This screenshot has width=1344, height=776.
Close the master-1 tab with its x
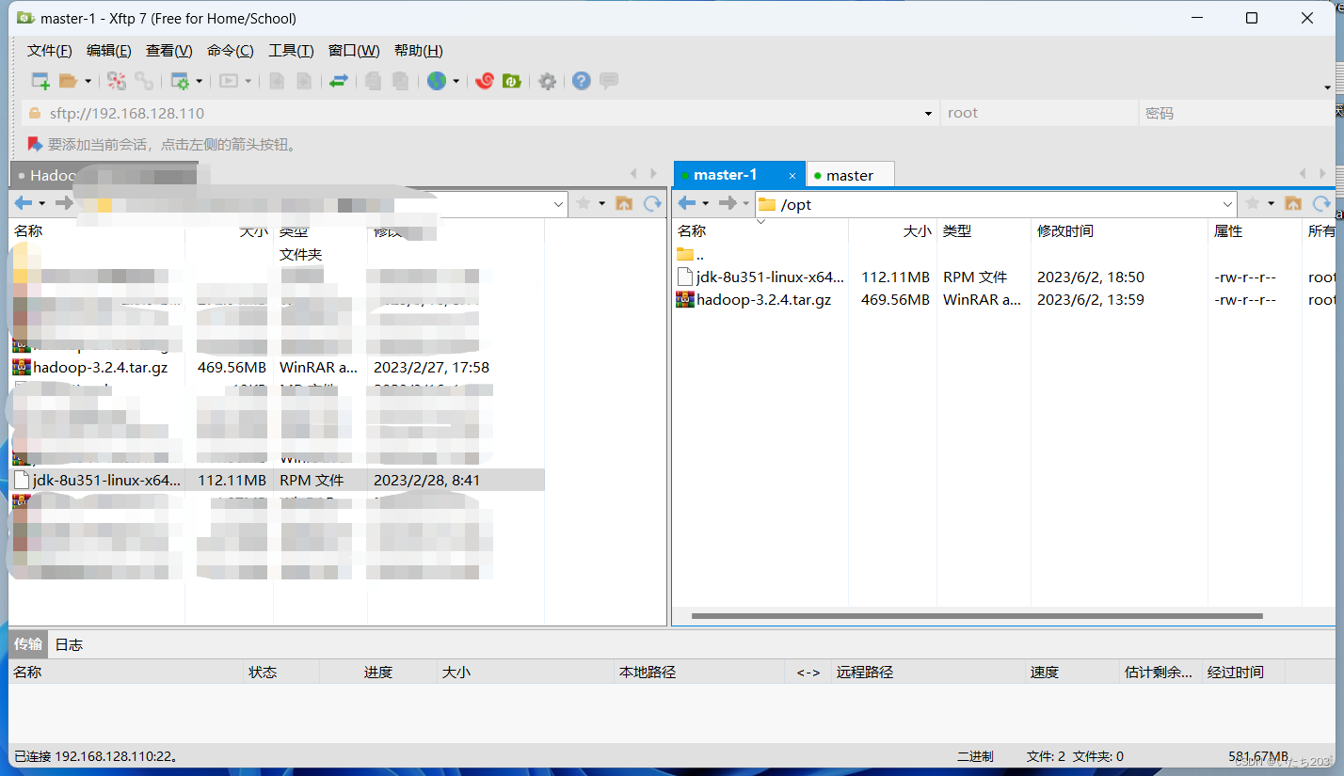click(792, 175)
